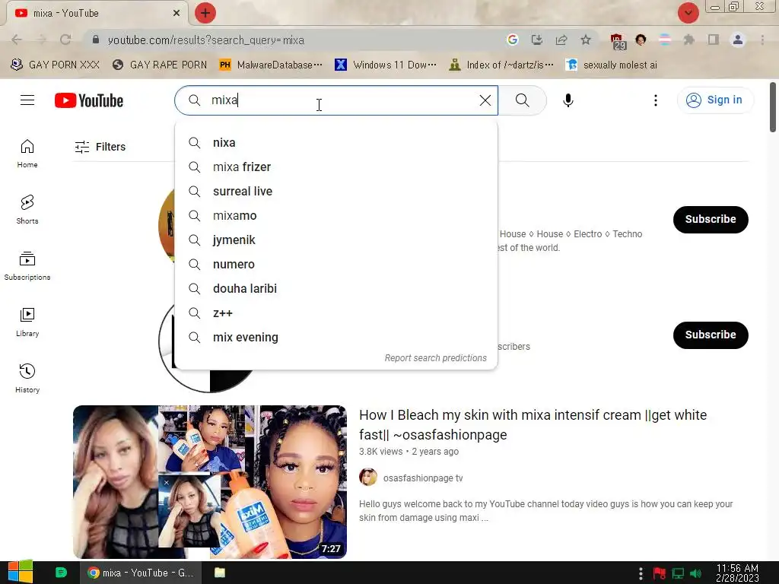This screenshot has width=779, height=584.
Task: Click the osasfashionpage tv channel avatar
Action: [368, 478]
